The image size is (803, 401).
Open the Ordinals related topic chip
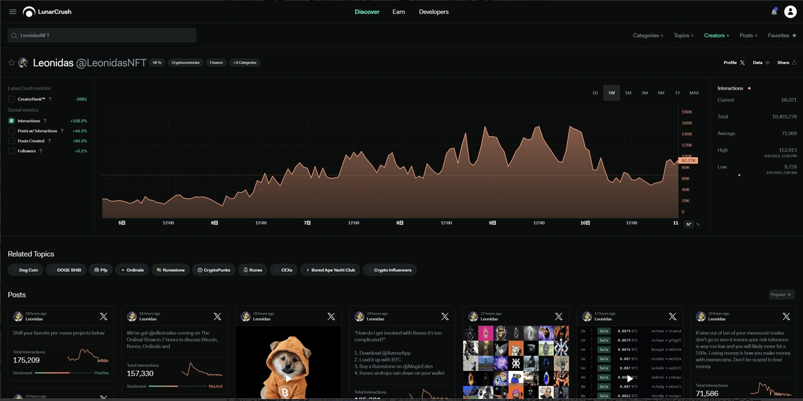tap(132, 270)
